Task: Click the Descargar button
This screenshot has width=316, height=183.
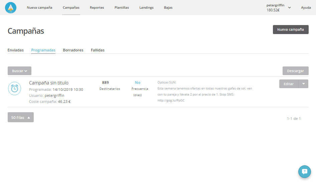Action: coord(295,71)
